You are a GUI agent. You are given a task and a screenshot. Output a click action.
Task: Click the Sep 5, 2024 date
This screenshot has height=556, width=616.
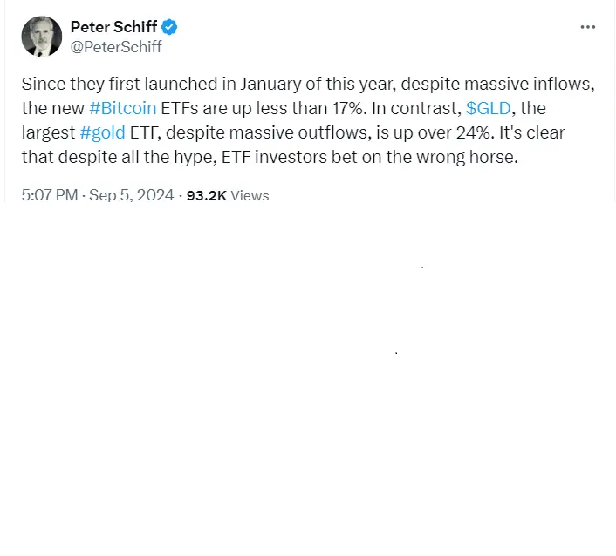pyautogui.click(x=131, y=195)
